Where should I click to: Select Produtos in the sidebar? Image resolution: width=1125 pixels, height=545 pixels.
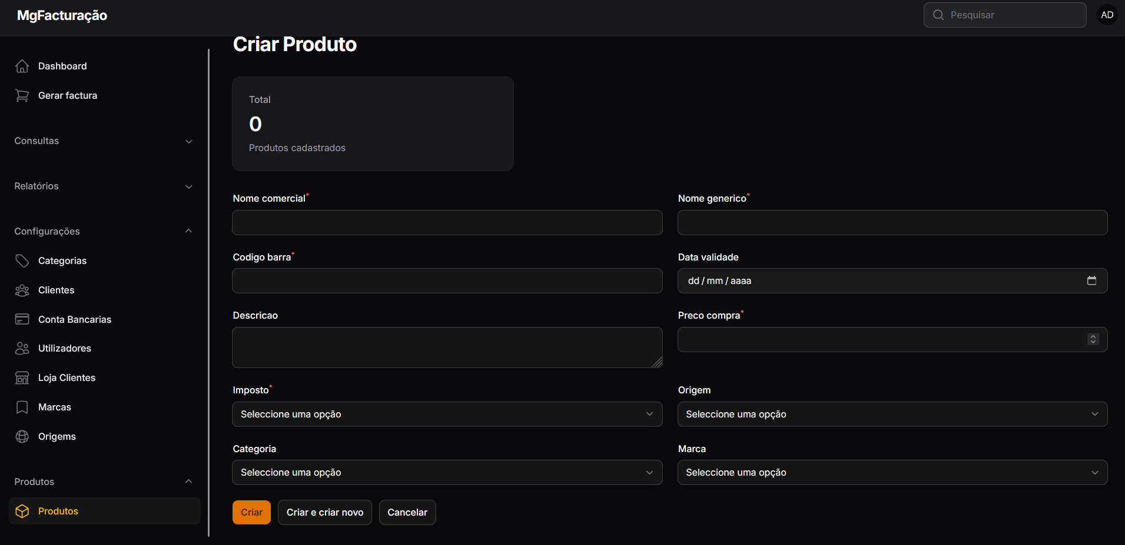(104, 511)
